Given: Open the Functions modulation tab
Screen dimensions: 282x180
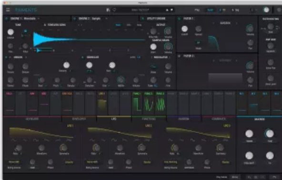Looking at the screenshot, I should coord(149,119).
